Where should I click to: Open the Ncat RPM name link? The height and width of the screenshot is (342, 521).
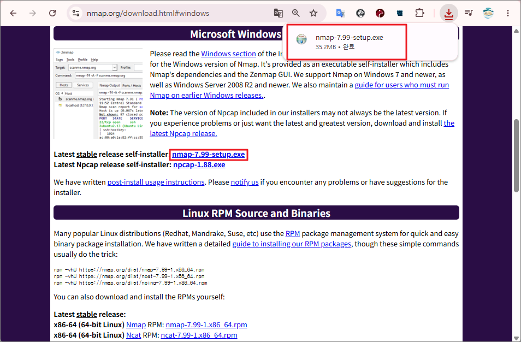[134, 335]
